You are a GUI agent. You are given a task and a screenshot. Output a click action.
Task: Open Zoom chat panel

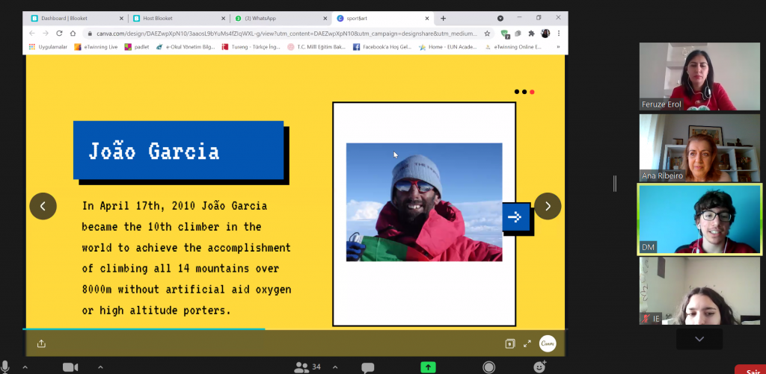367,367
